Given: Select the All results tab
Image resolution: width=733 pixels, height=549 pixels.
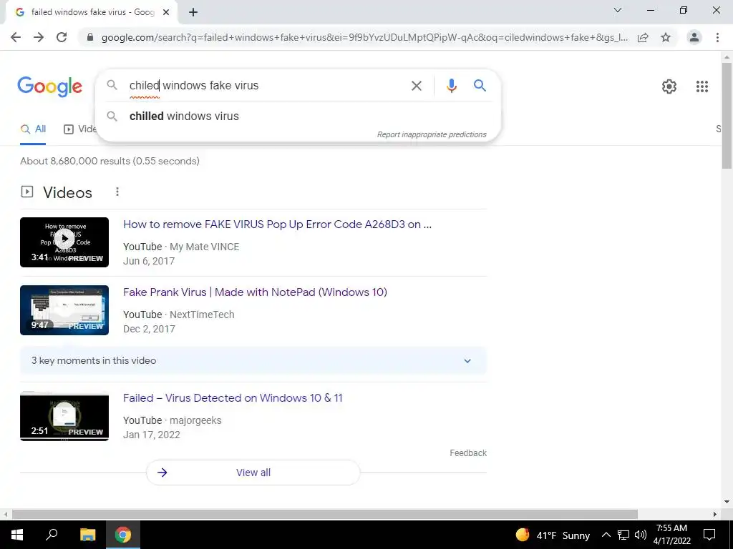Looking at the screenshot, I should point(33,129).
